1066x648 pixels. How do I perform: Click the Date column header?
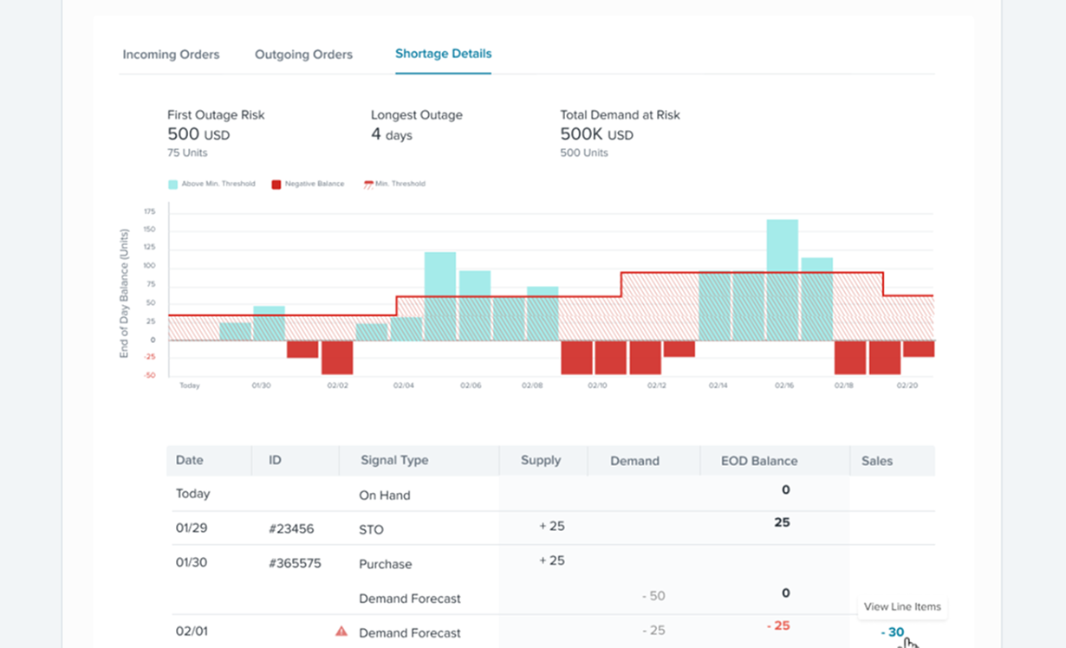[189, 461]
